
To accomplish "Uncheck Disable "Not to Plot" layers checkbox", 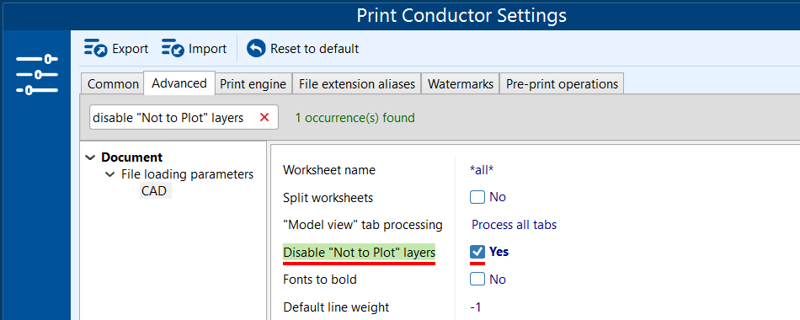I will [477, 252].
